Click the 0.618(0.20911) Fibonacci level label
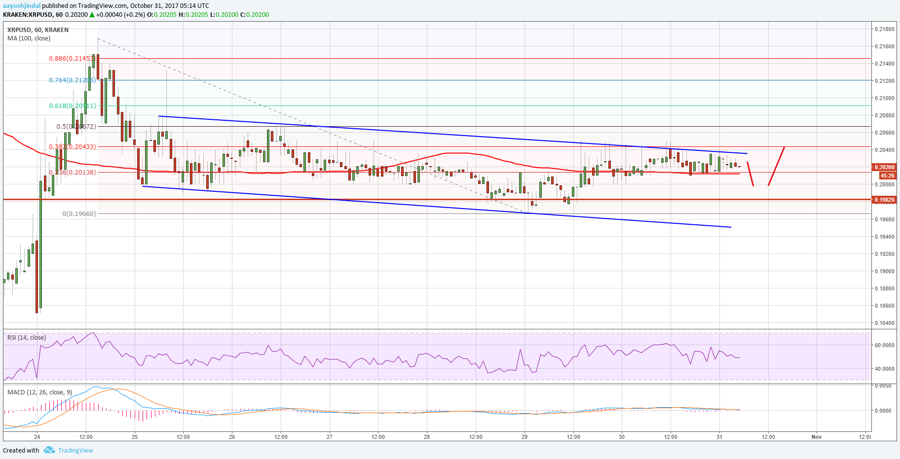Viewport: 900px width, 459px height. tap(72, 106)
